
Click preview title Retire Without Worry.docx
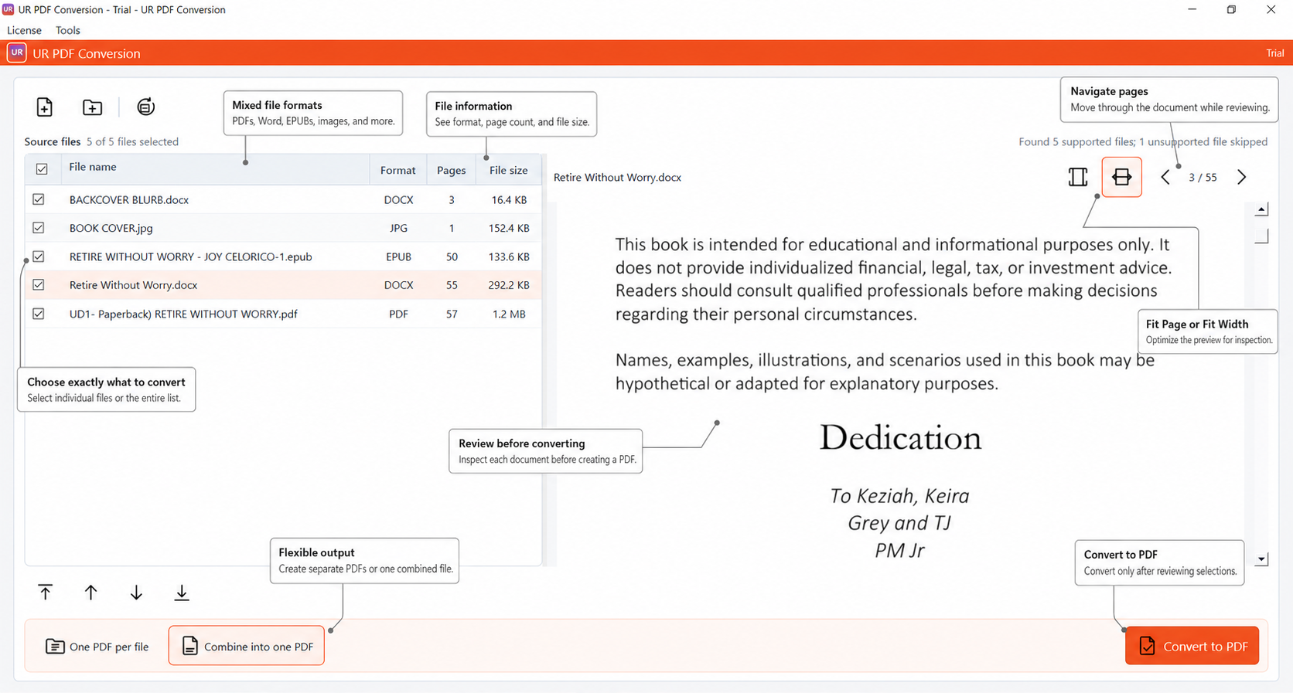tap(617, 177)
